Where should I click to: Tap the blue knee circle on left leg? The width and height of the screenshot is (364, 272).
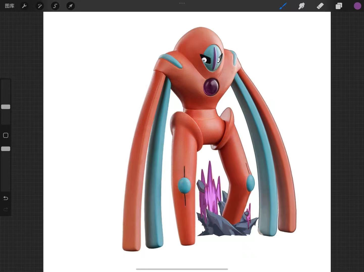(184, 186)
